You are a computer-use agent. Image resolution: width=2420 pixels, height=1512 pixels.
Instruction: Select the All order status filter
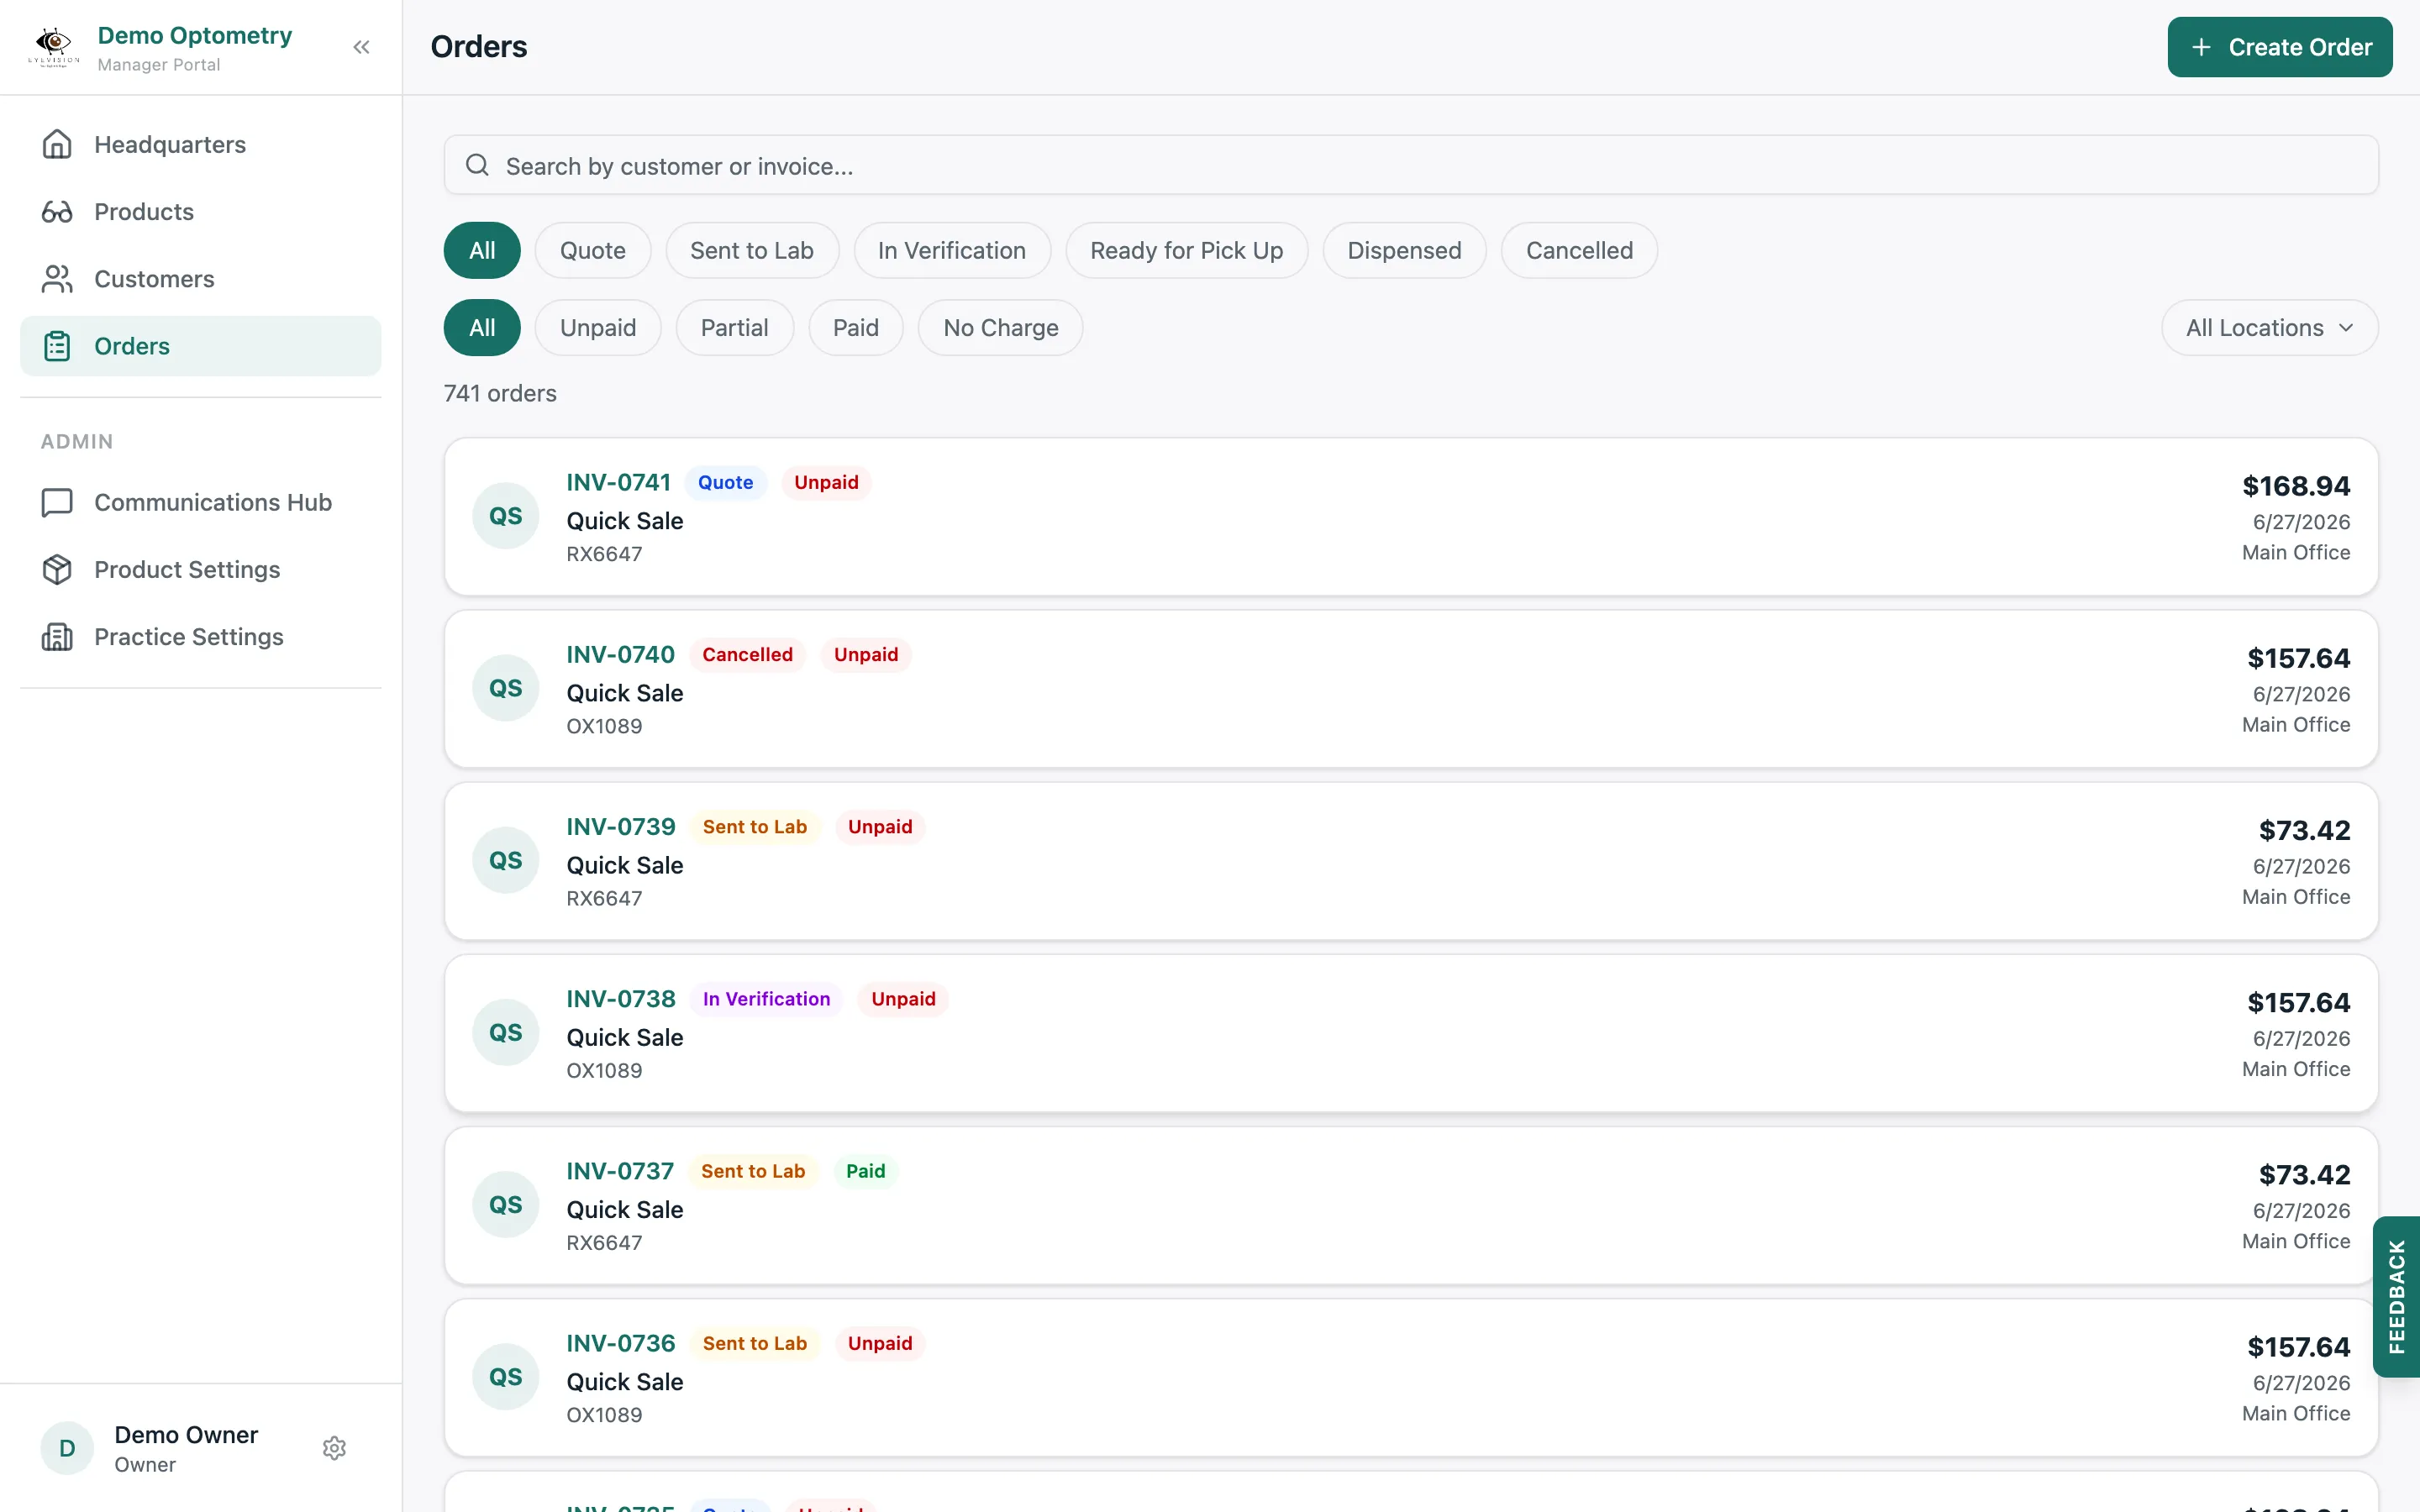point(482,250)
